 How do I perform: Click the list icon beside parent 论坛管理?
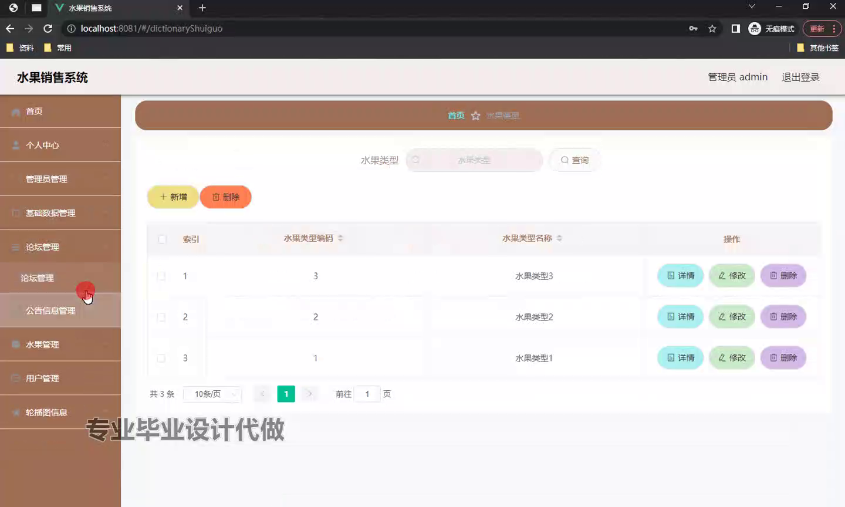click(x=16, y=247)
